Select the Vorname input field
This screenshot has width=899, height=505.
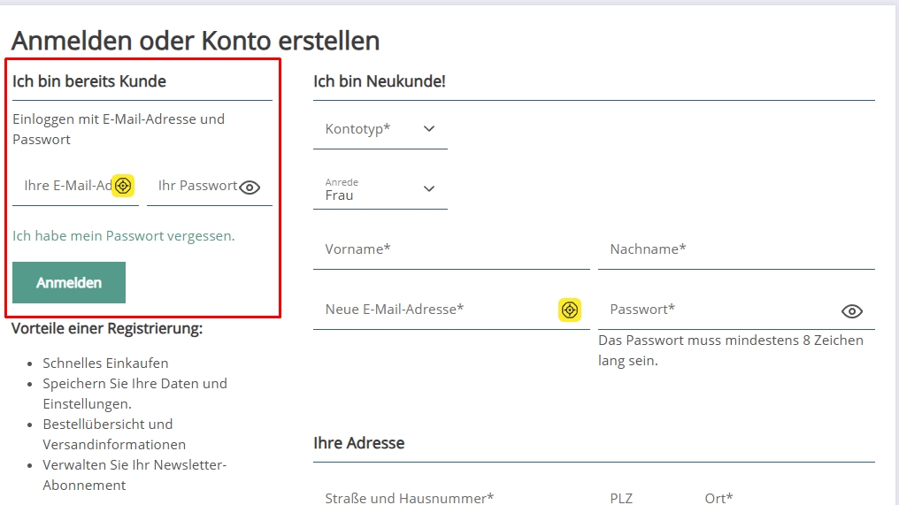[x=450, y=249]
